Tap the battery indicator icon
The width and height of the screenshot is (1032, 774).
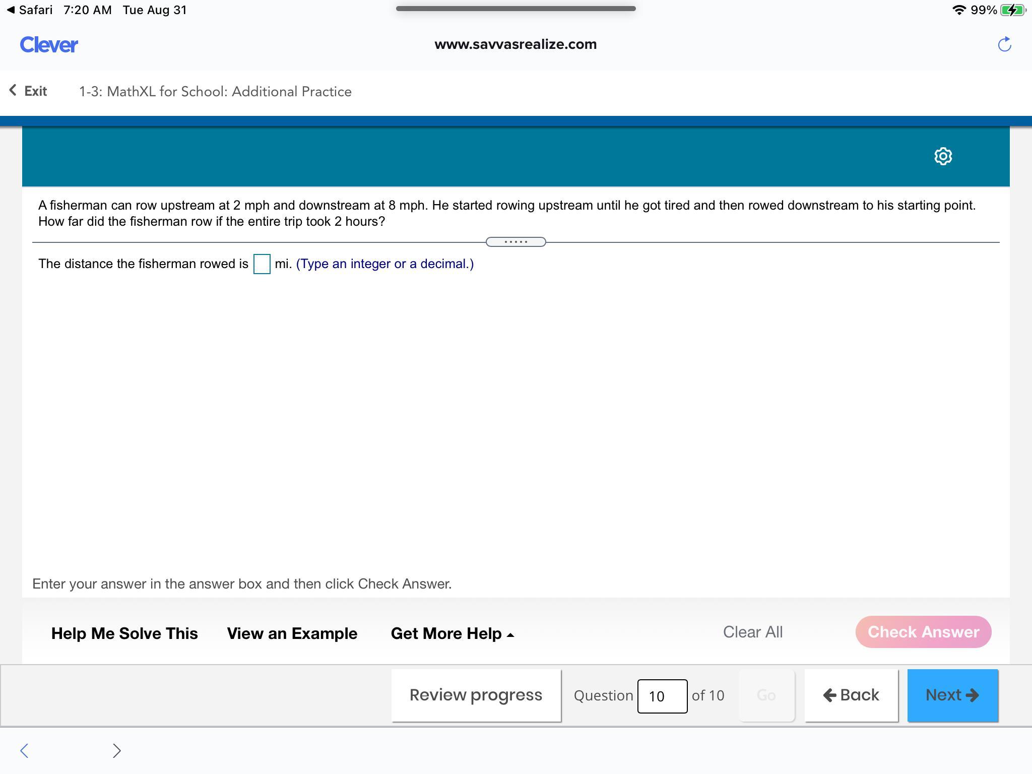click(x=1012, y=10)
